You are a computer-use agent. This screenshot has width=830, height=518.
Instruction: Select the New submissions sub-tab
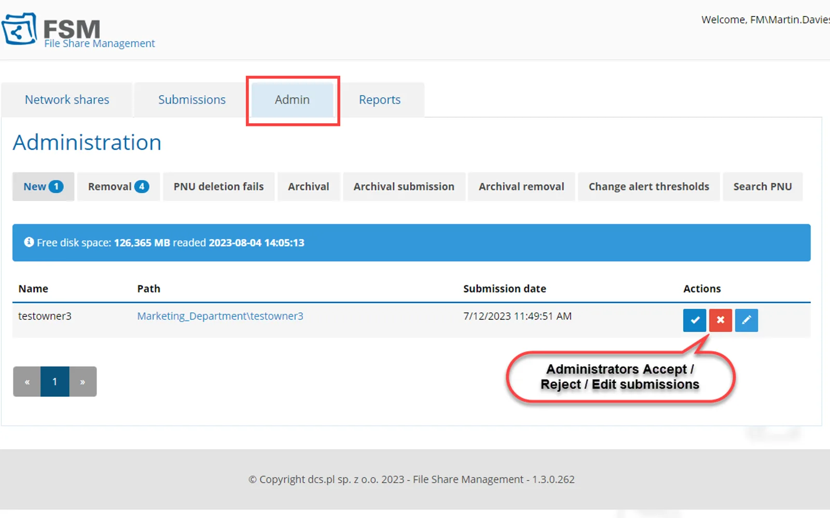44,186
